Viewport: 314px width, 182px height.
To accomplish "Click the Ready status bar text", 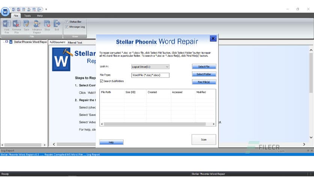I will [5, 174].
